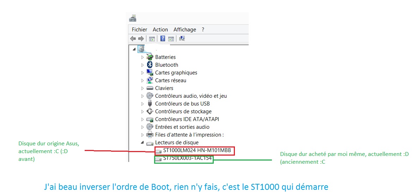Screen dimensions: 419x193
Task: Select the Cartes graphiques label
Action: 176,72
